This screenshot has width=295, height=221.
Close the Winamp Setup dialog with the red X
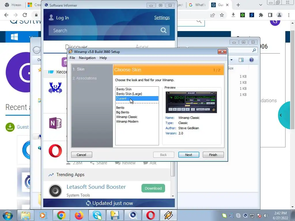coord(222,52)
